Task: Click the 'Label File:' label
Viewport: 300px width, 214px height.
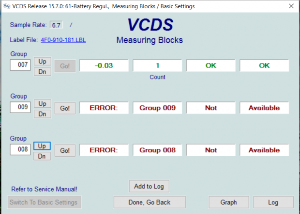Action: (x=24, y=40)
